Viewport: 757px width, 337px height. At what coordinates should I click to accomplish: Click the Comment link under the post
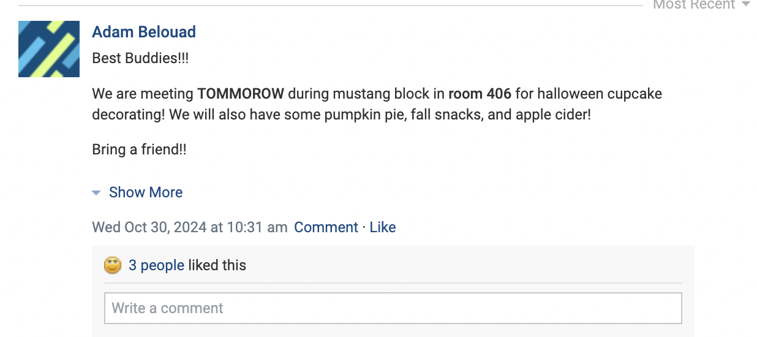pos(326,227)
